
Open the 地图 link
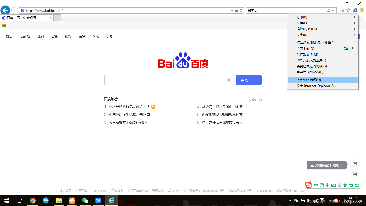[x=40, y=37]
